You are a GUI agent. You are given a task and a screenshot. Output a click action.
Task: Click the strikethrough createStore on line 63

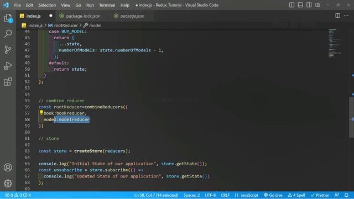(88, 151)
